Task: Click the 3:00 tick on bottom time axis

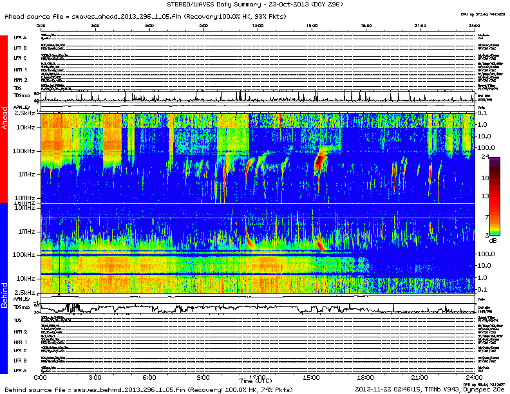Action: [x=95, y=377]
